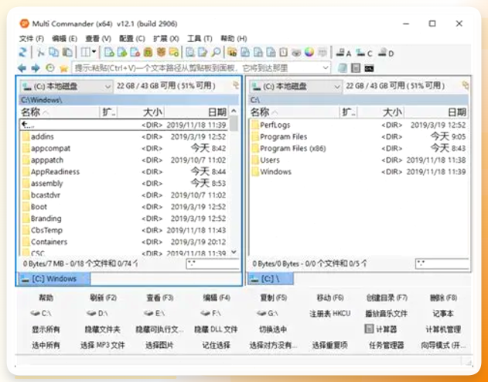Open the 工具 (T) menu
Screen dimensions: 488x382
click(200, 39)
